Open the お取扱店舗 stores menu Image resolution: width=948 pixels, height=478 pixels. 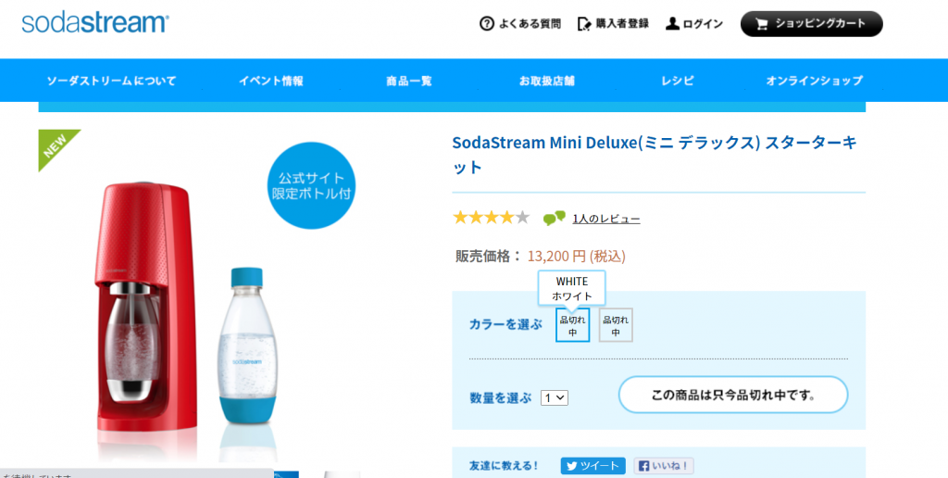coord(547,81)
